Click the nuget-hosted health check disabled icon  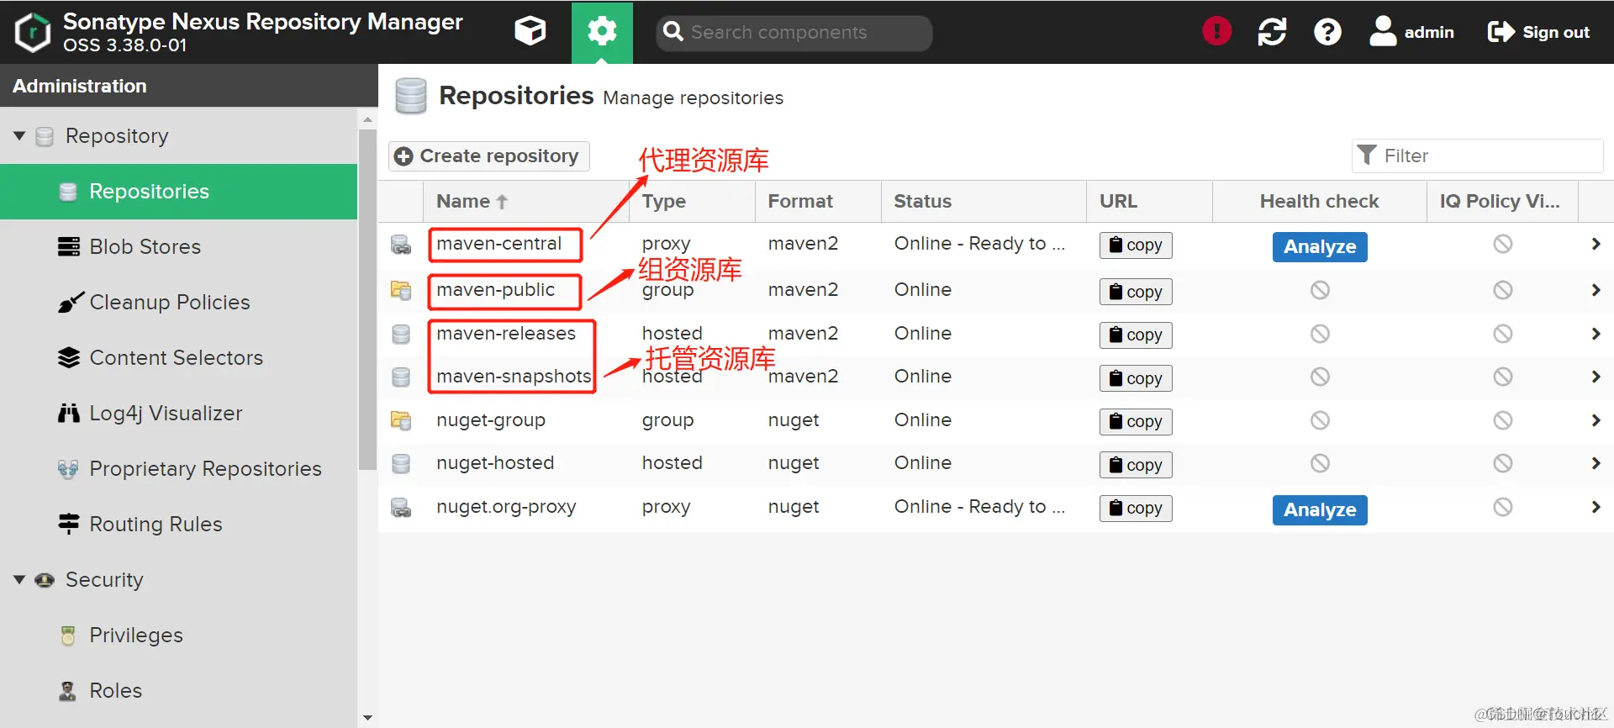point(1320,463)
